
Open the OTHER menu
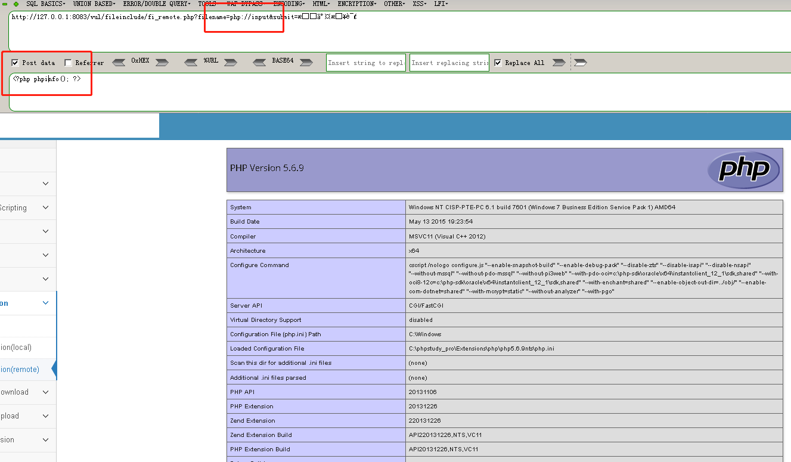point(395,4)
